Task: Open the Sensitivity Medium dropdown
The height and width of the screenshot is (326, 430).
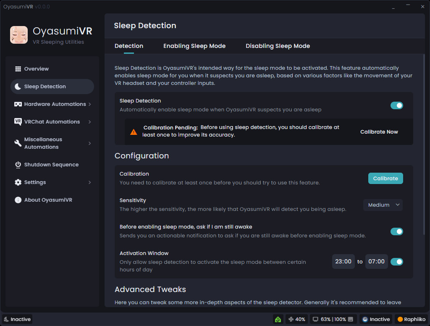Action: [383, 205]
